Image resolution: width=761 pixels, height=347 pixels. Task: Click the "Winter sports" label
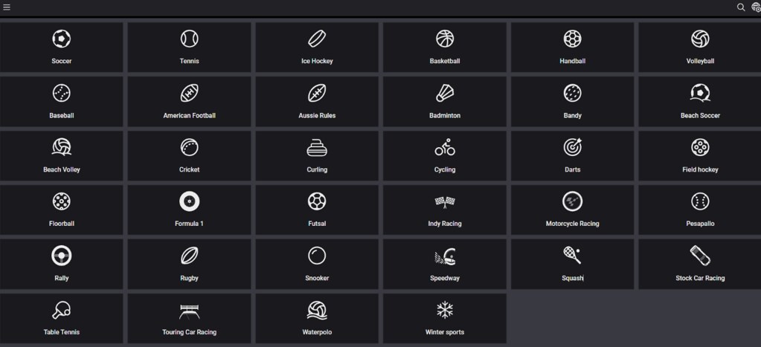point(445,332)
